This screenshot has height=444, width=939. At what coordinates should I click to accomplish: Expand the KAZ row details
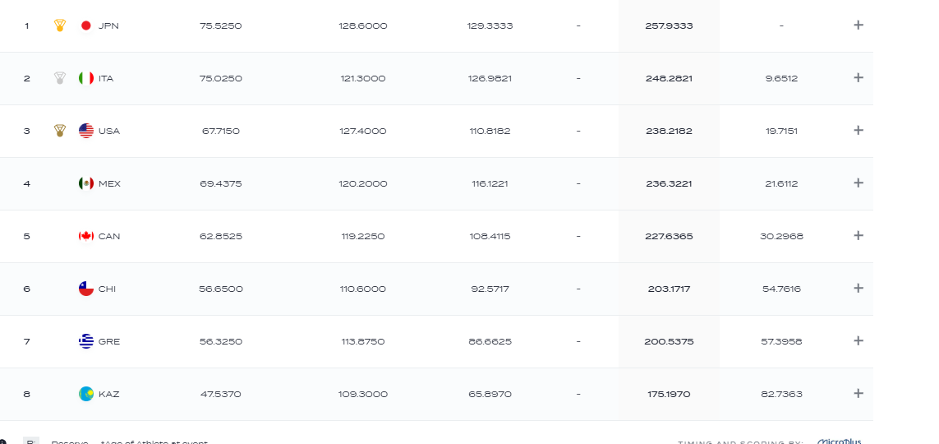[858, 394]
